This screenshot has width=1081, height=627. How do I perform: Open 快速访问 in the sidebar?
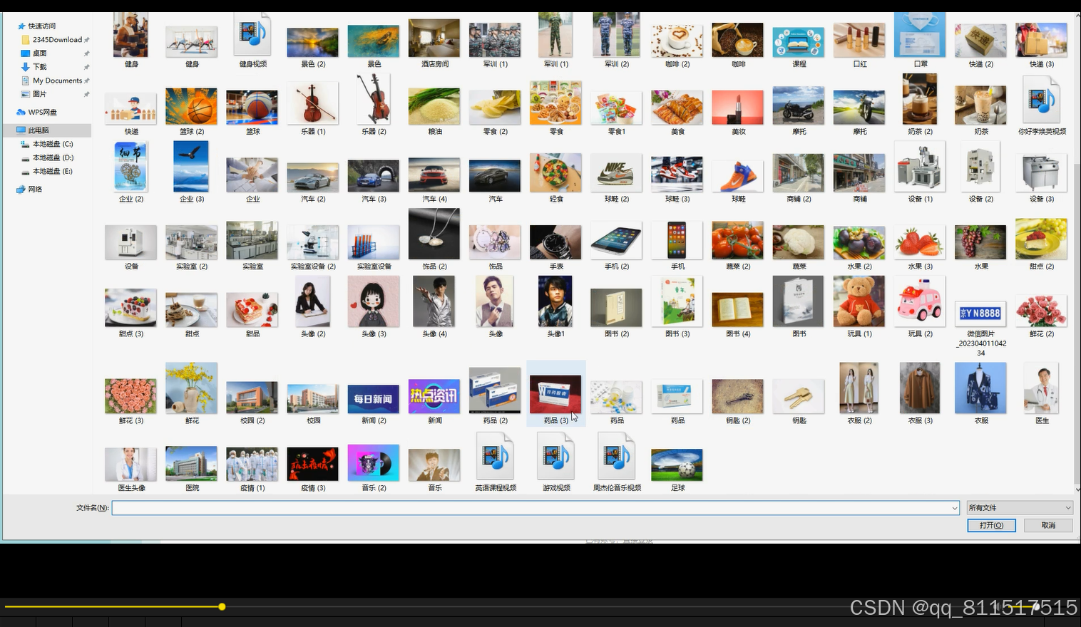coord(41,26)
